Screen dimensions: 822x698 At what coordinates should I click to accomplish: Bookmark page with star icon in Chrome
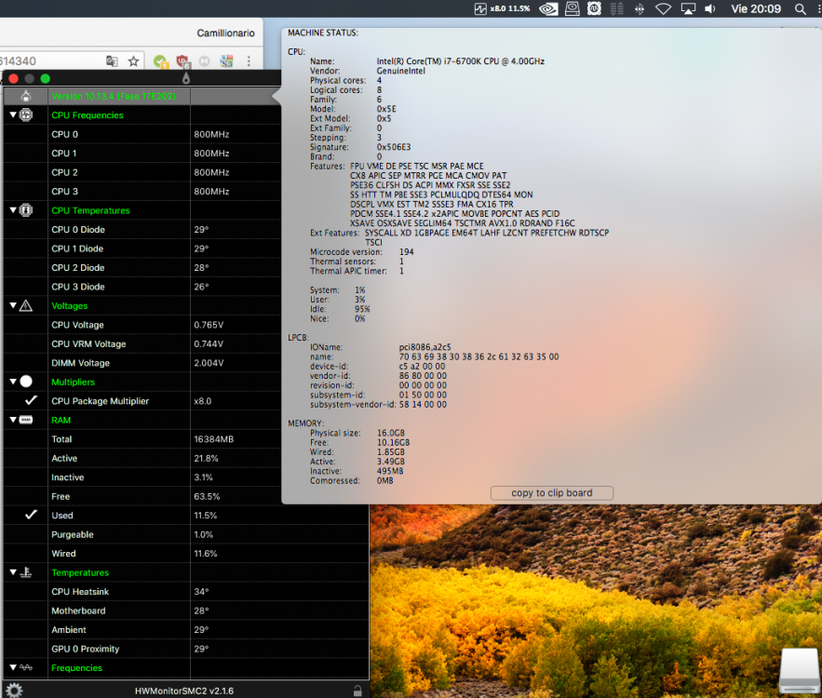coord(134,61)
